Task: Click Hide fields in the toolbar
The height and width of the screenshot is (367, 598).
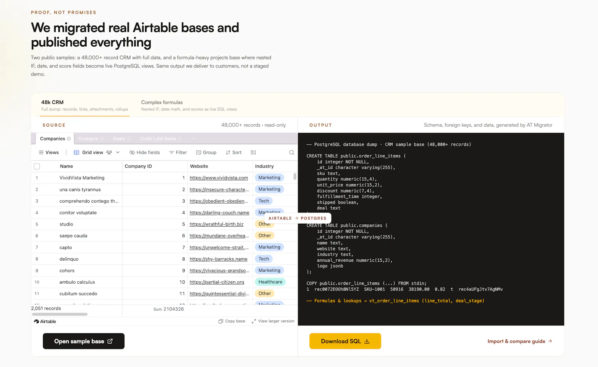Action: [x=145, y=152]
